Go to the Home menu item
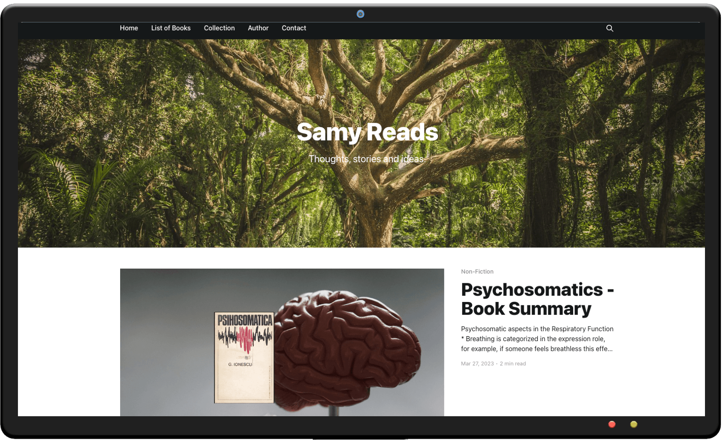This screenshot has width=725, height=440. point(129,28)
